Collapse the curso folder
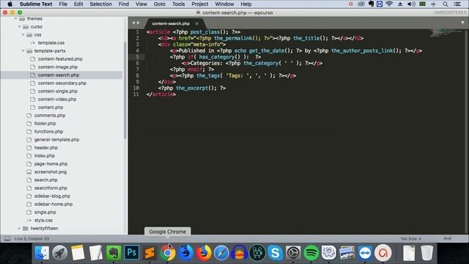469x264 pixels. pyautogui.click(x=20, y=26)
